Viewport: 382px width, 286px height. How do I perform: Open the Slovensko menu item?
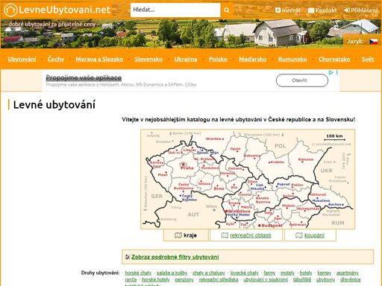point(148,59)
